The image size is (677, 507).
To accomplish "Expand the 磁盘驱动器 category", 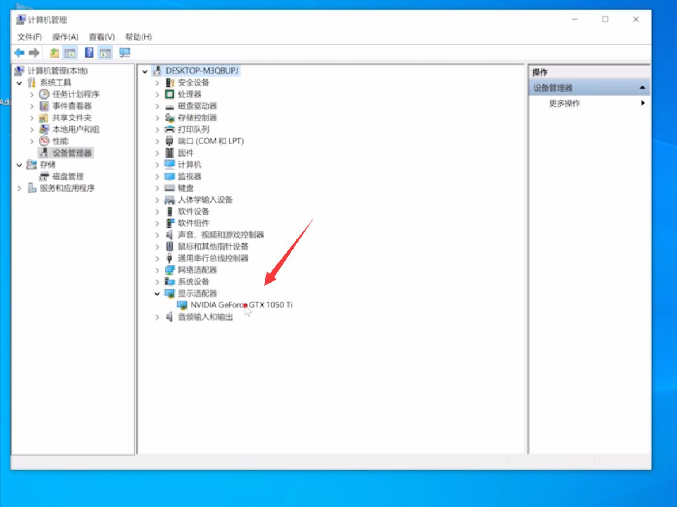I will click(x=157, y=106).
